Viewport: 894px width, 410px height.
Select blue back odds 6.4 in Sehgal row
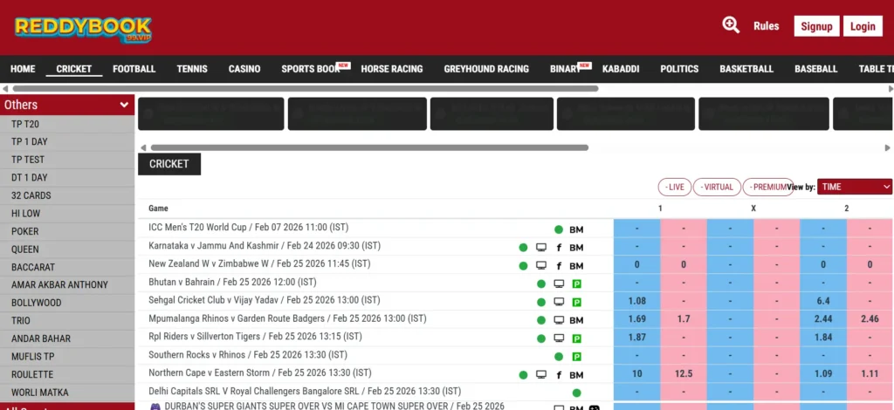(x=822, y=301)
